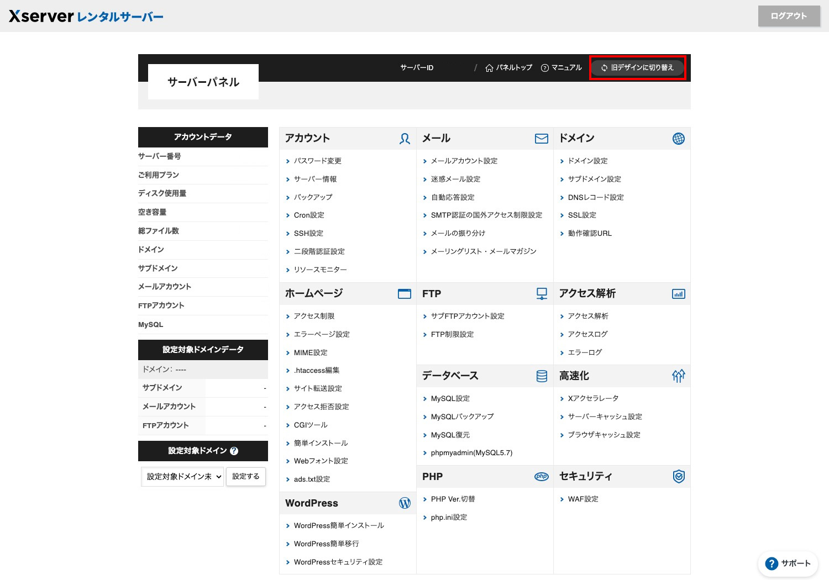Open the マニュアル link
829x580 pixels.
tap(562, 68)
